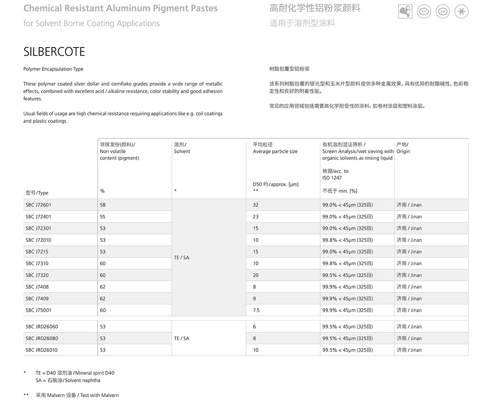The image size is (492, 400).
Task: Click the Solvent naphtha footnote line
Action: coord(68,380)
